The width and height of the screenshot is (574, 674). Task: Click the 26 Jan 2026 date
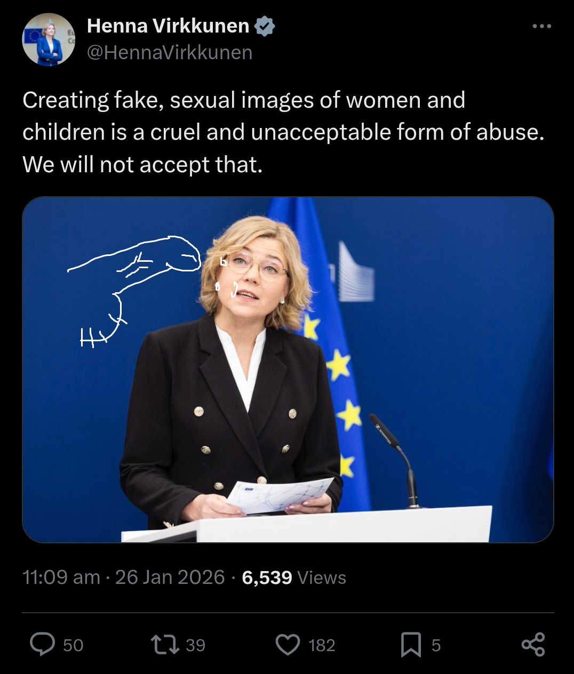pyautogui.click(x=170, y=577)
